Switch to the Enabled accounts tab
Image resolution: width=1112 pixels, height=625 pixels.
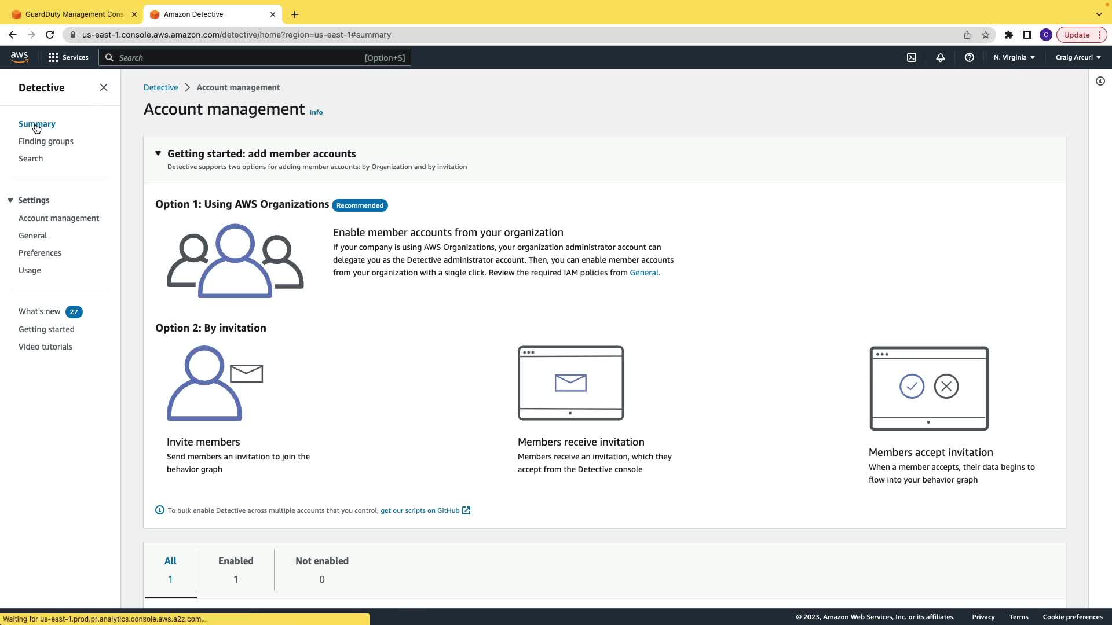[x=236, y=569]
